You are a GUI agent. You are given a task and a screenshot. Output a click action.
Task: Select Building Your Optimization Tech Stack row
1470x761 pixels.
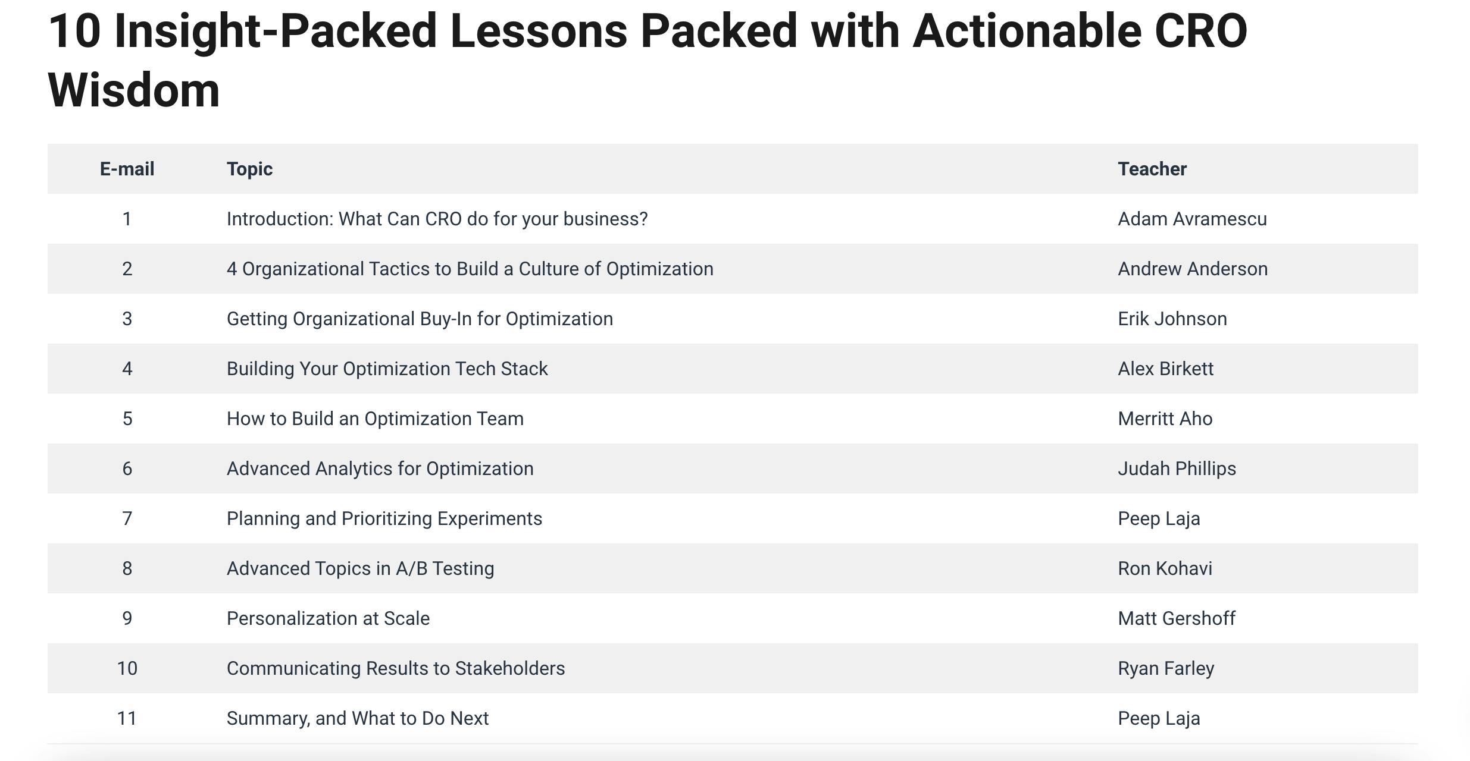[733, 369]
